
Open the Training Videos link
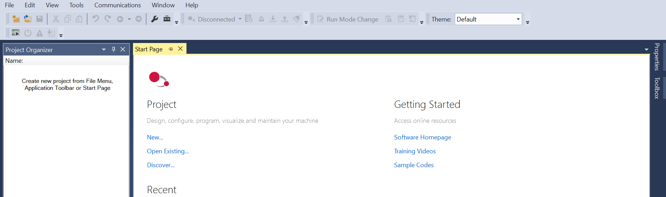click(415, 151)
